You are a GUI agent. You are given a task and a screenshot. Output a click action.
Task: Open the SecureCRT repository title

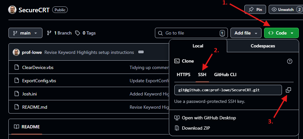34,10
